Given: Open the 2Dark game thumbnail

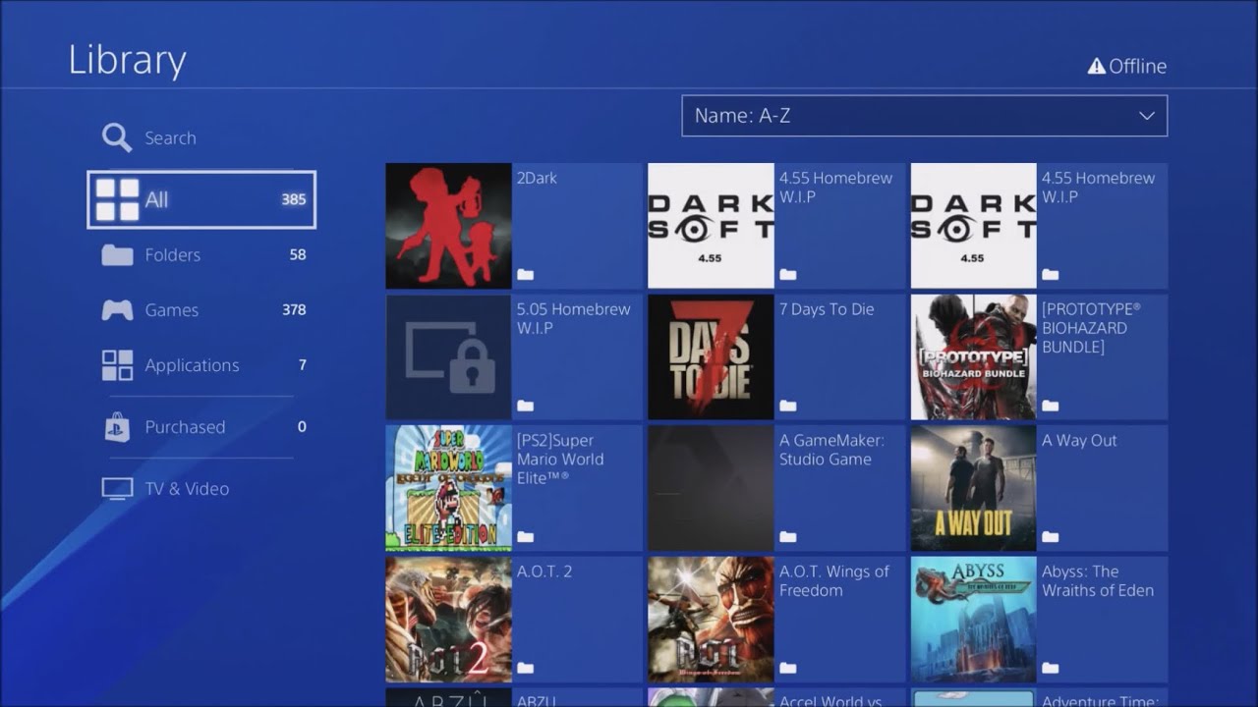Looking at the screenshot, I should click(448, 226).
